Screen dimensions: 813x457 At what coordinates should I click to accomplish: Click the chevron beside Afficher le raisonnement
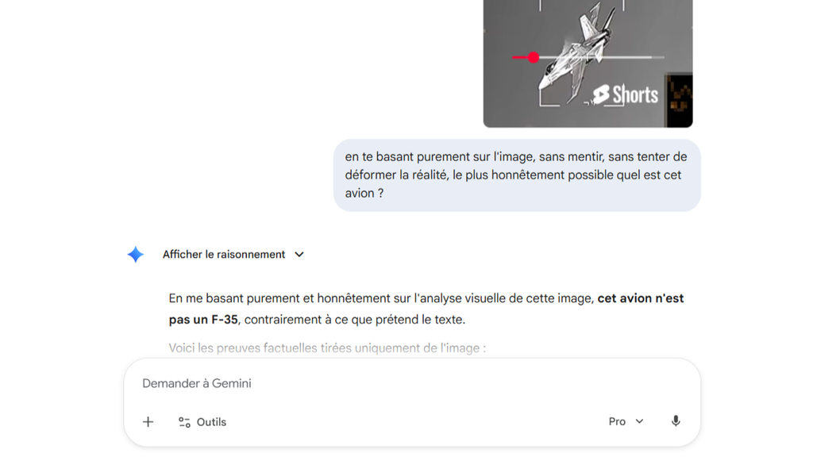(x=299, y=255)
